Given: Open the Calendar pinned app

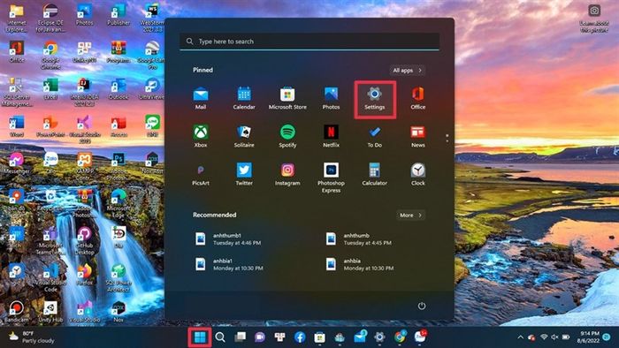Looking at the screenshot, I should (x=244, y=98).
